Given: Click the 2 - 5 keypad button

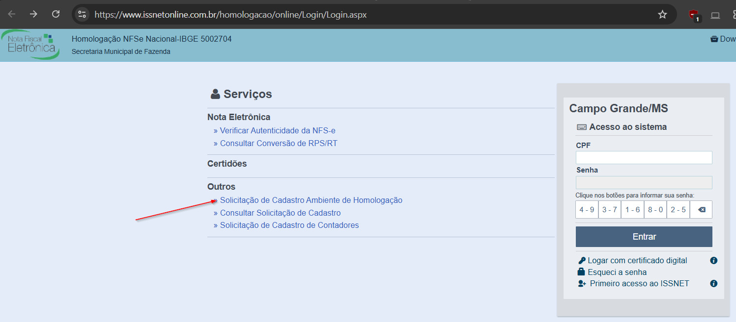Looking at the screenshot, I should [678, 209].
